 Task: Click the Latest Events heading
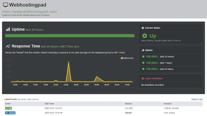click(11, 99)
